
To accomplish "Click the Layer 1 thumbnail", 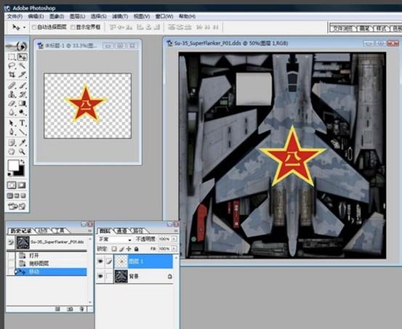I will [x=121, y=261].
